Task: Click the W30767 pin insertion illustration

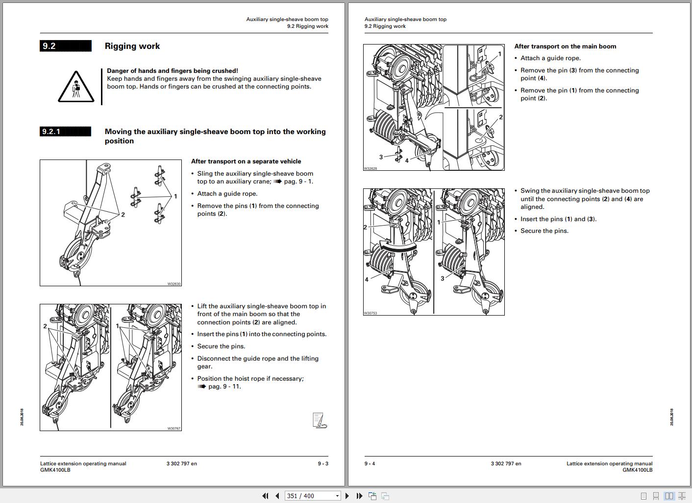Action: pyautogui.click(x=111, y=367)
